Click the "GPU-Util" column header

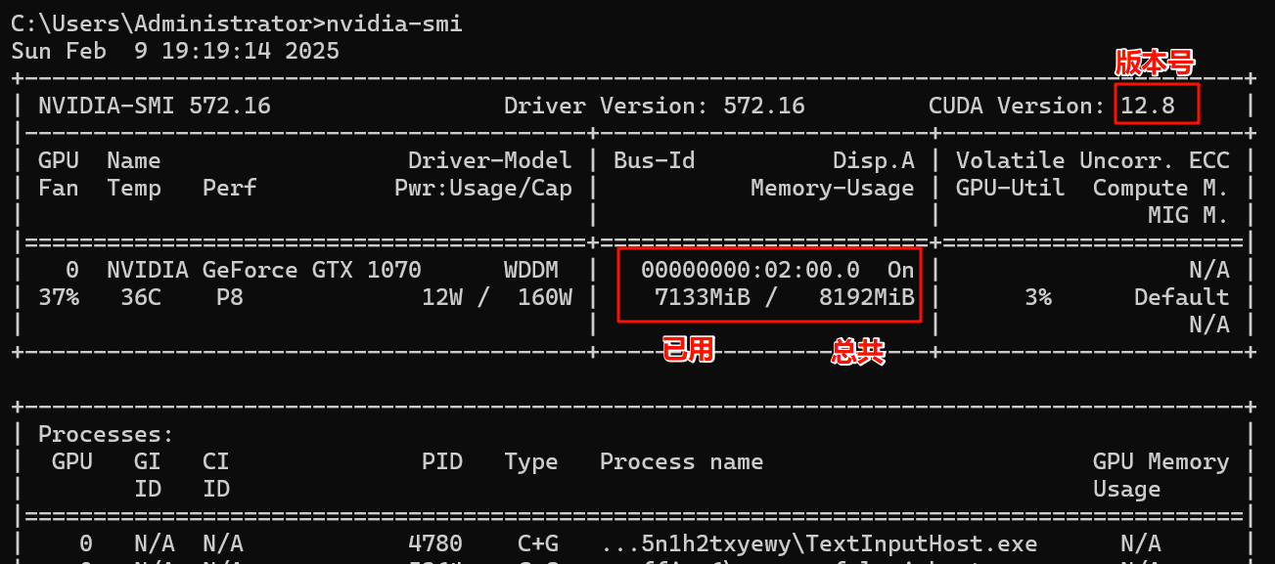click(1010, 188)
